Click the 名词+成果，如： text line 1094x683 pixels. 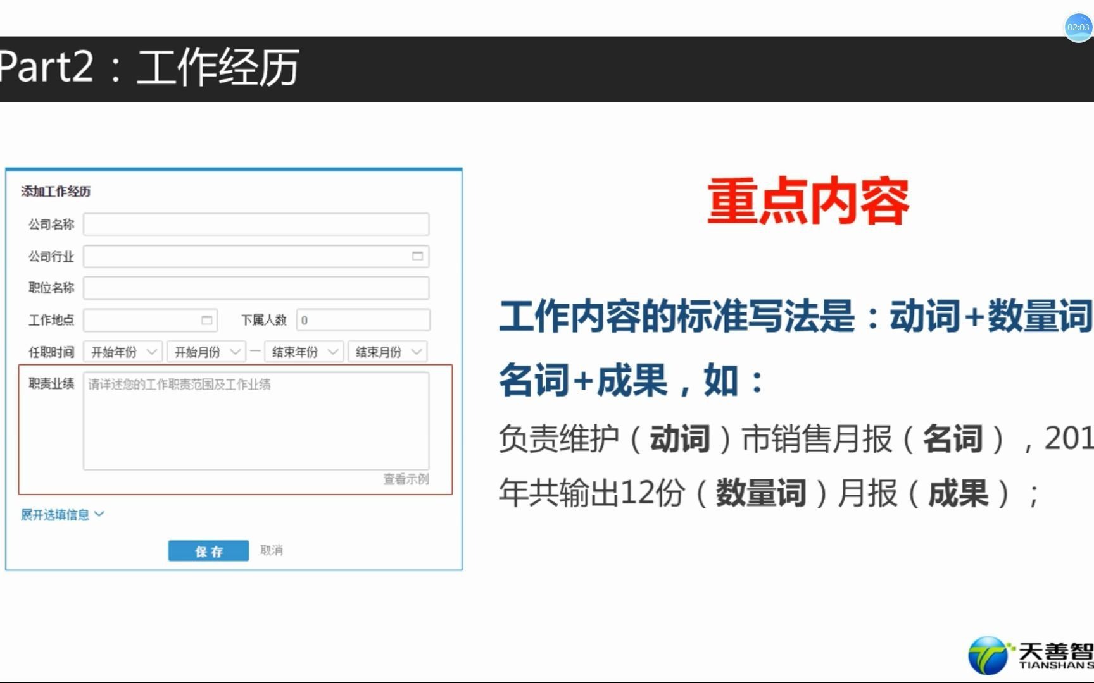[x=632, y=380]
